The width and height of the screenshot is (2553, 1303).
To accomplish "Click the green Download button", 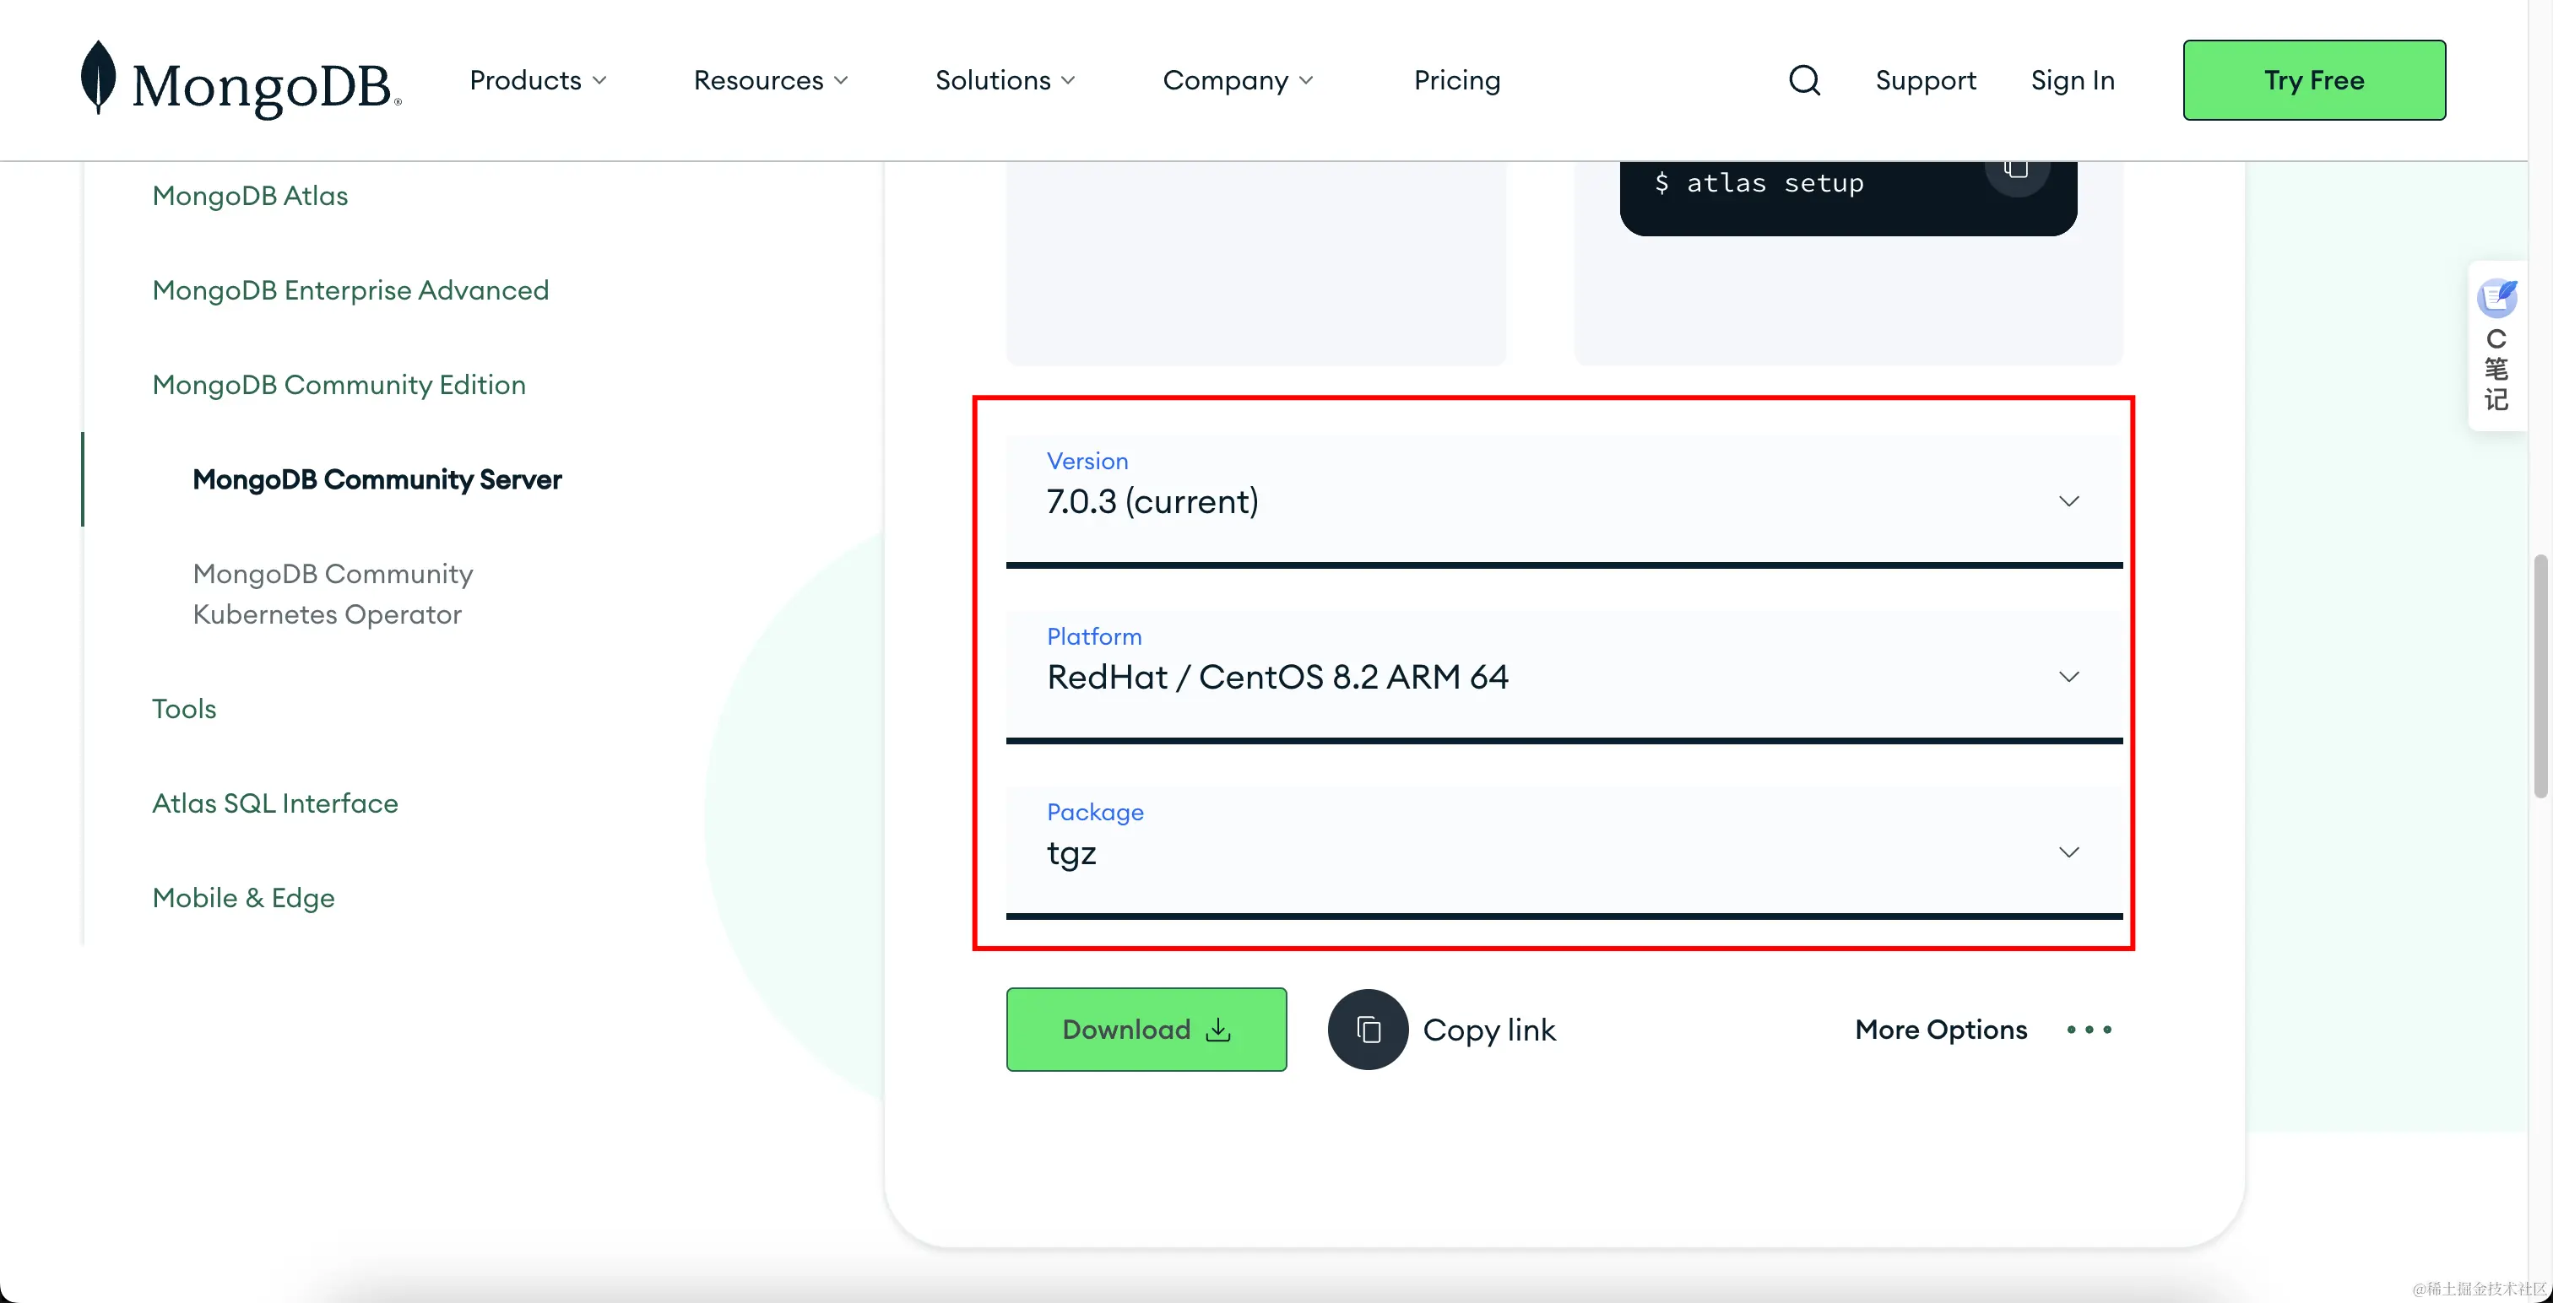I will (1146, 1030).
